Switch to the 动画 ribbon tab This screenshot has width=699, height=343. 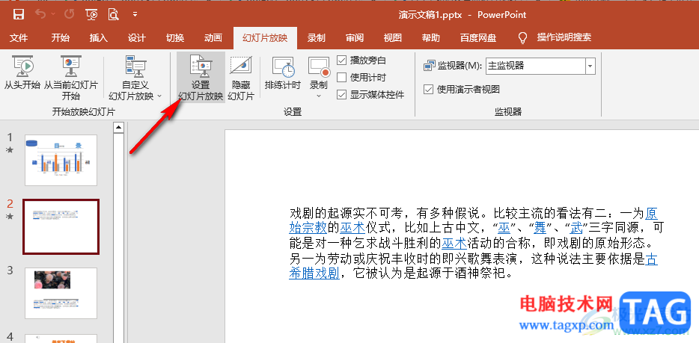213,38
